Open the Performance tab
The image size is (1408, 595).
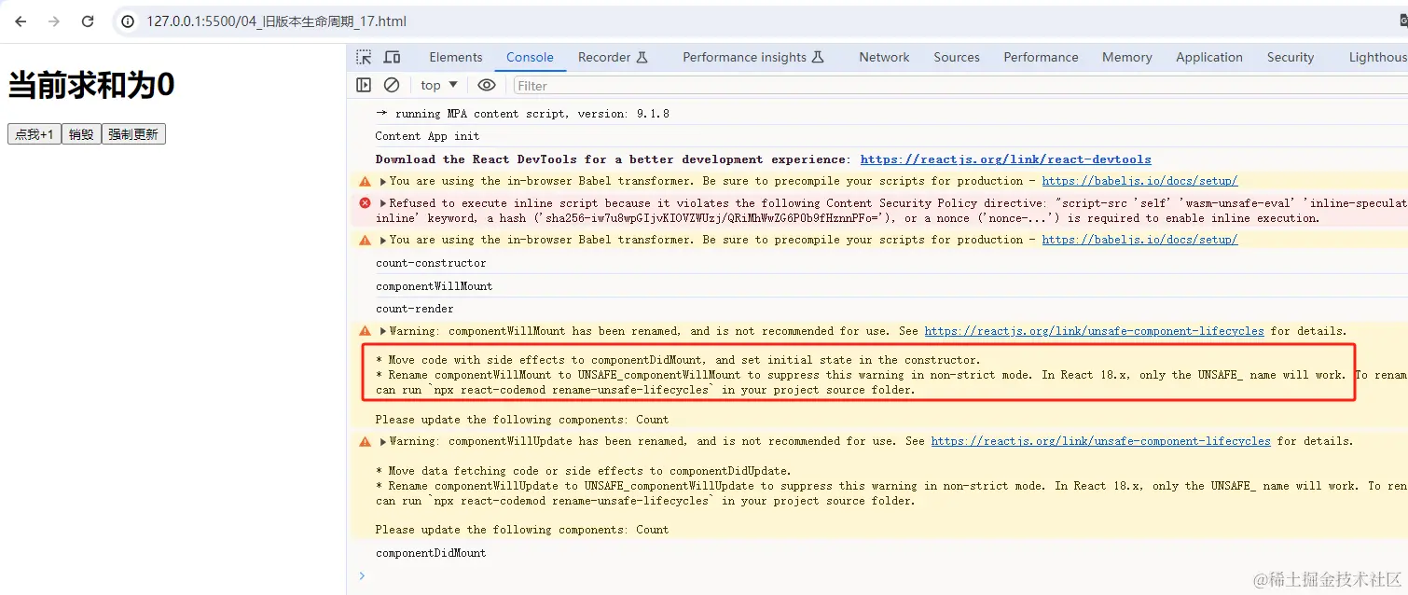point(1041,57)
